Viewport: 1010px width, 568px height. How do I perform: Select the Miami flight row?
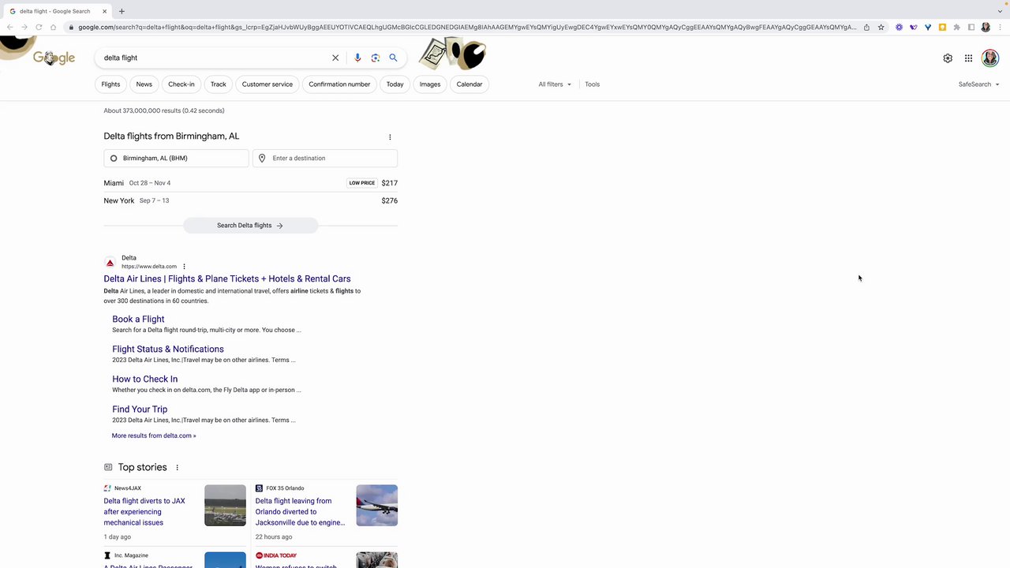tap(250, 183)
